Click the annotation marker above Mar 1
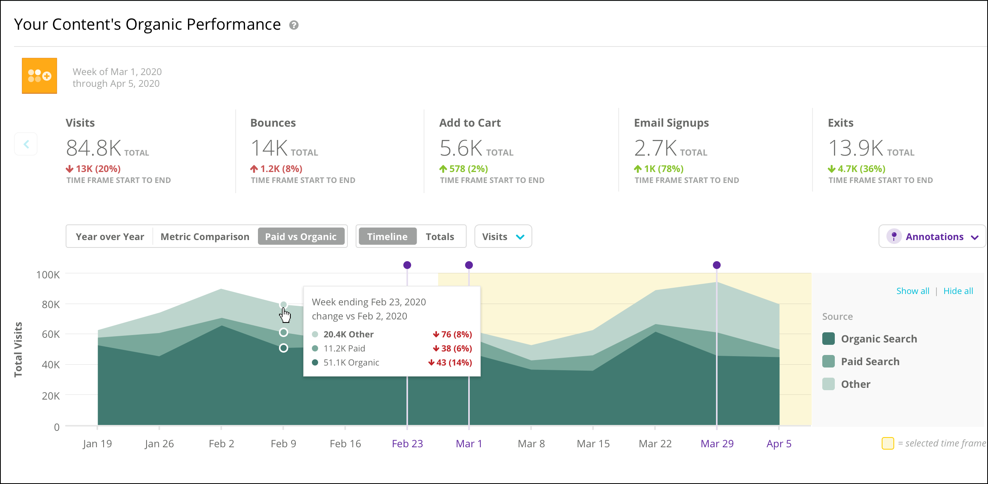988x484 pixels. pos(469,265)
